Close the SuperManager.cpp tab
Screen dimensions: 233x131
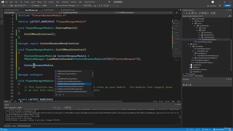click(x=42, y=10)
